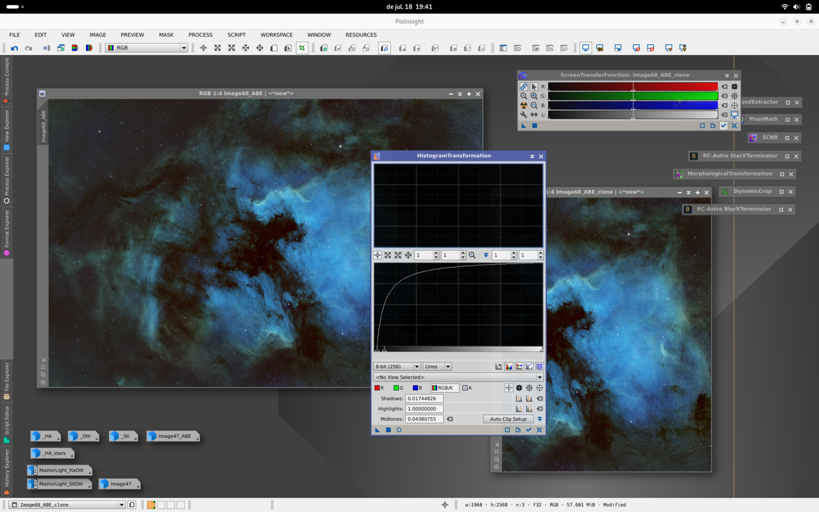The image size is (819, 512).
Task: Select the B channel in HistogramTransformation
Action: click(x=417, y=388)
